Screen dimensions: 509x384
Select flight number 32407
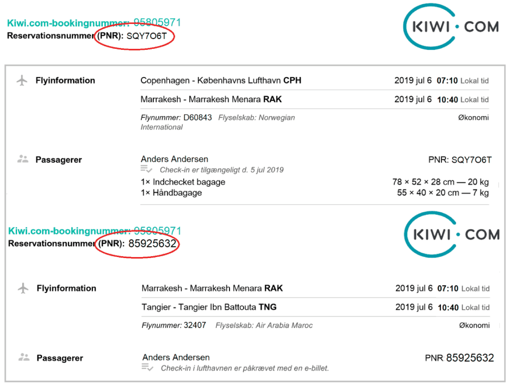click(195, 325)
